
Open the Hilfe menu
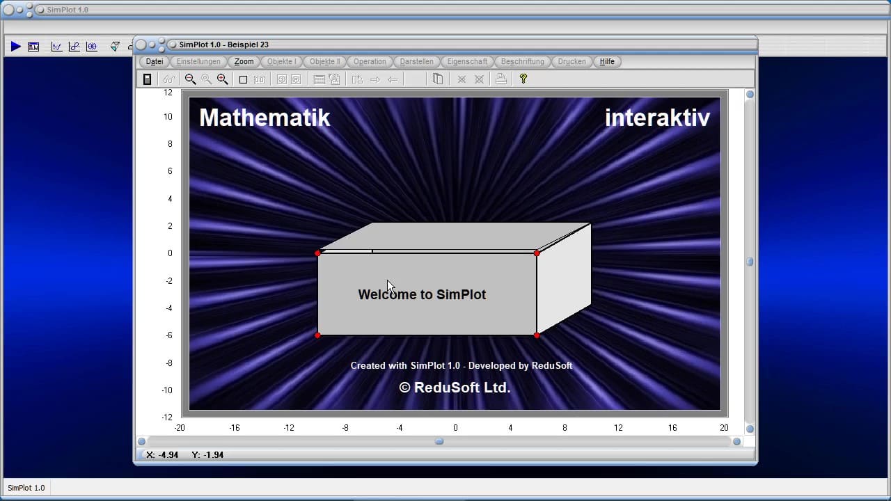click(x=608, y=61)
